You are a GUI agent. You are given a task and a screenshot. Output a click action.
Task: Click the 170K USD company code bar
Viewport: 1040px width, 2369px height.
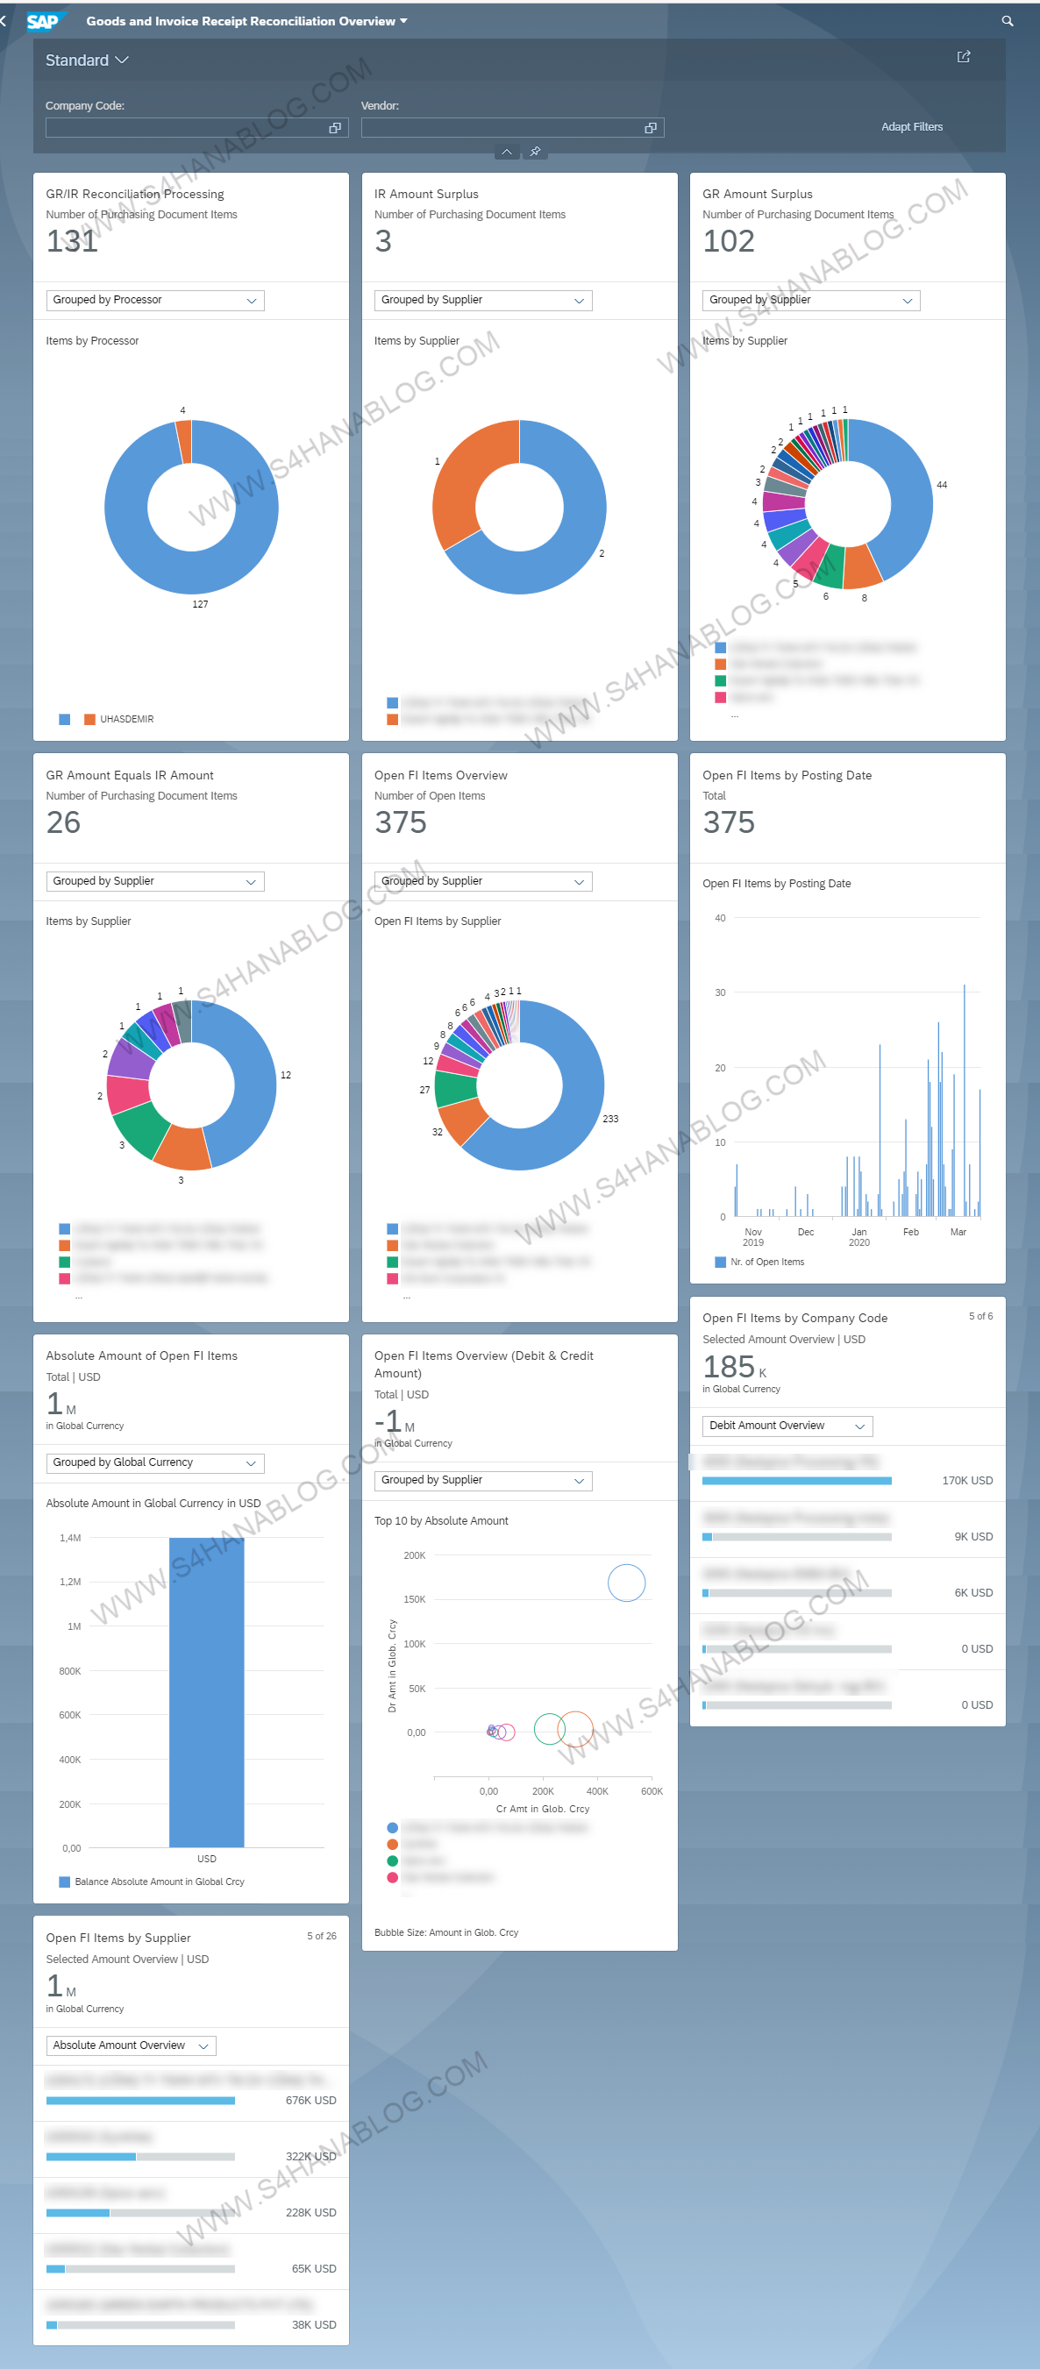796,1481
